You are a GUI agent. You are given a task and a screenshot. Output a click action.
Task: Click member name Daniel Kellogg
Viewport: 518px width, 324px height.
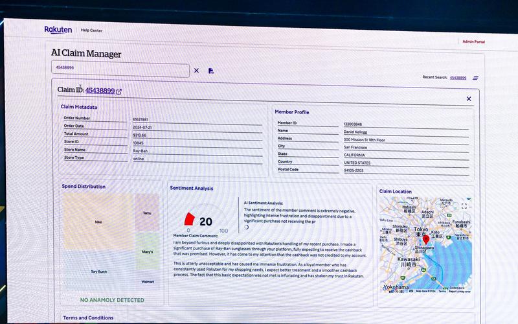[x=355, y=132]
